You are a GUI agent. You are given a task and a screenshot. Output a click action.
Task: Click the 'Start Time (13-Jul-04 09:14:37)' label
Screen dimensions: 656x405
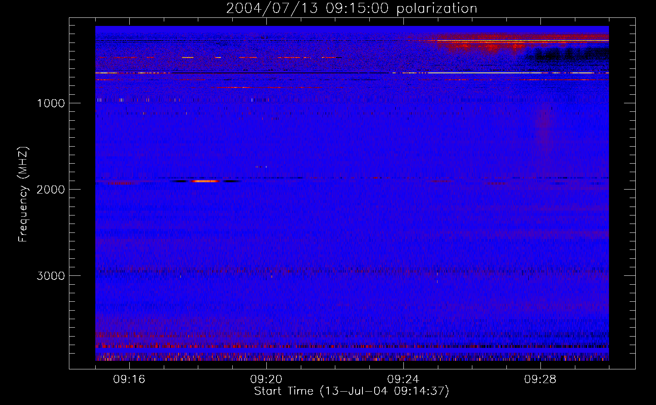(352, 391)
